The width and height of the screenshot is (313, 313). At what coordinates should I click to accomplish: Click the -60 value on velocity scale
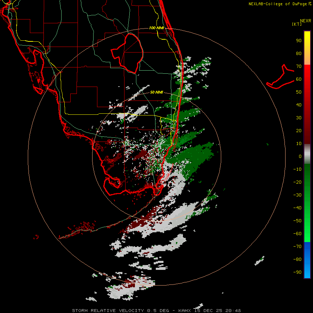pos(297,234)
